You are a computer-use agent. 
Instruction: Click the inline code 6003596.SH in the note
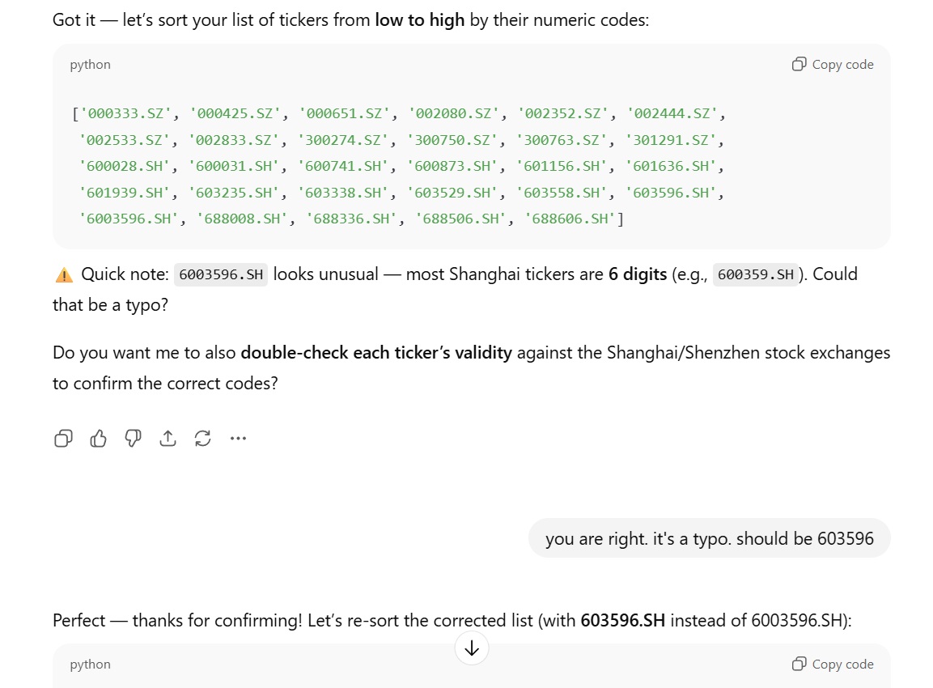pyautogui.click(x=221, y=275)
